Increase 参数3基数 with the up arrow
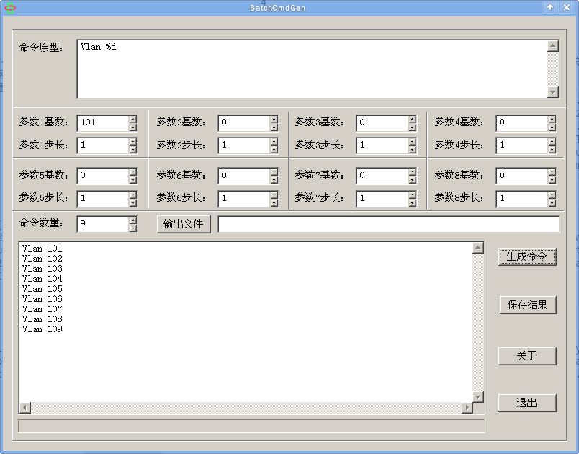 click(413, 119)
